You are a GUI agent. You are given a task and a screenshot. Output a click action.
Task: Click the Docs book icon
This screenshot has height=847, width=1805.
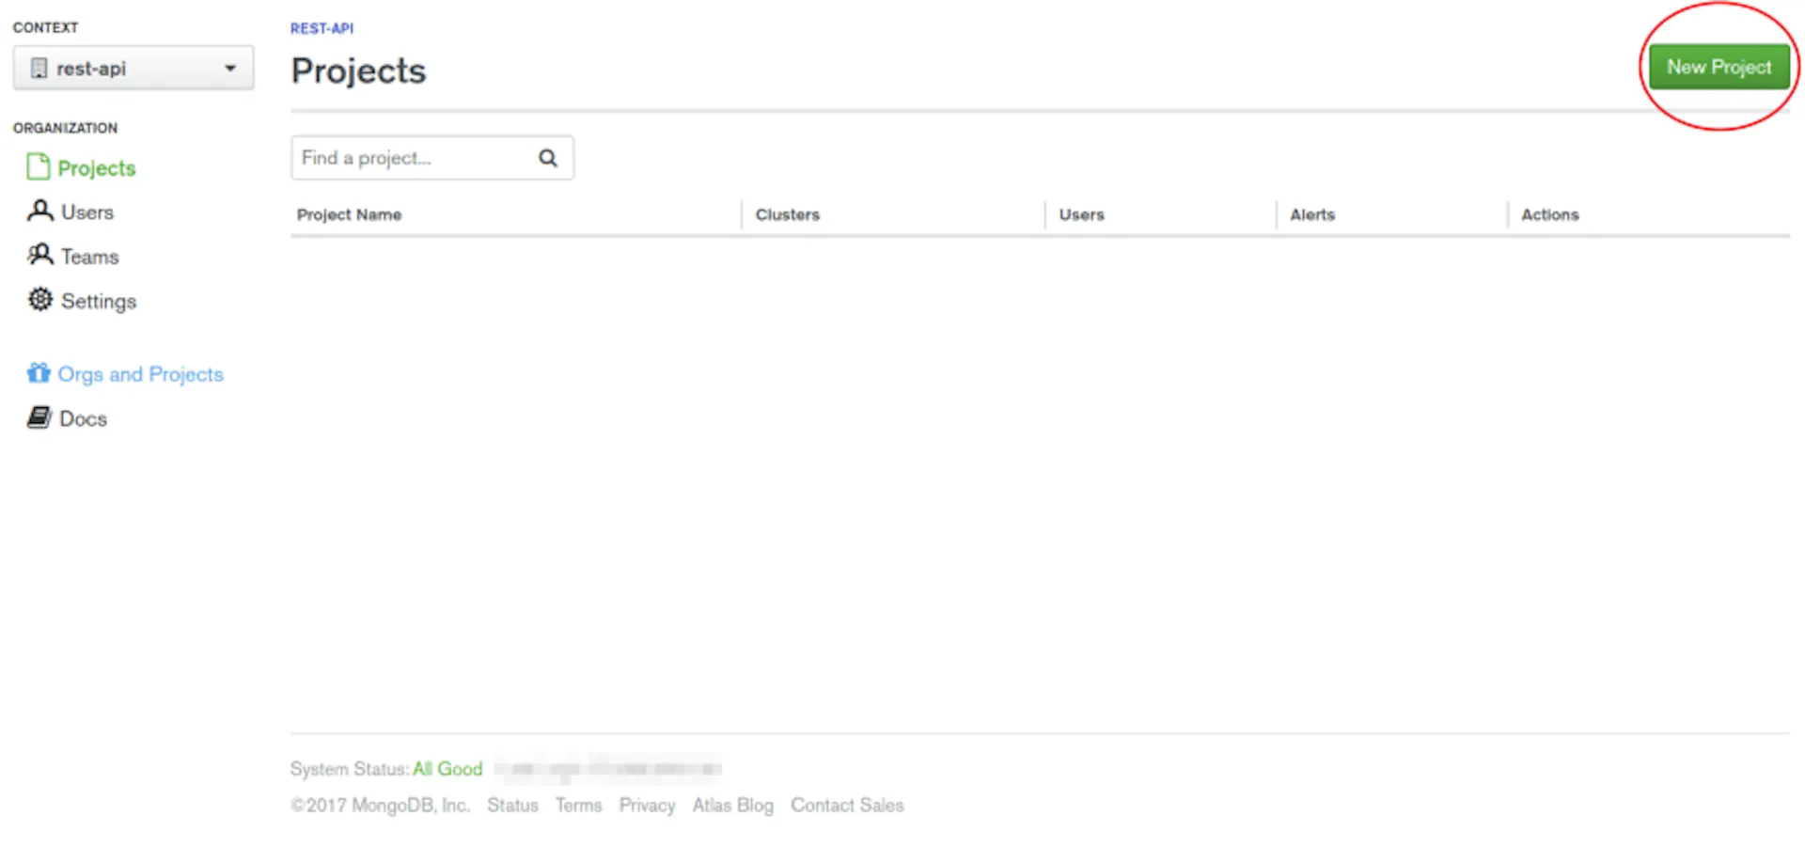pyautogui.click(x=39, y=417)
